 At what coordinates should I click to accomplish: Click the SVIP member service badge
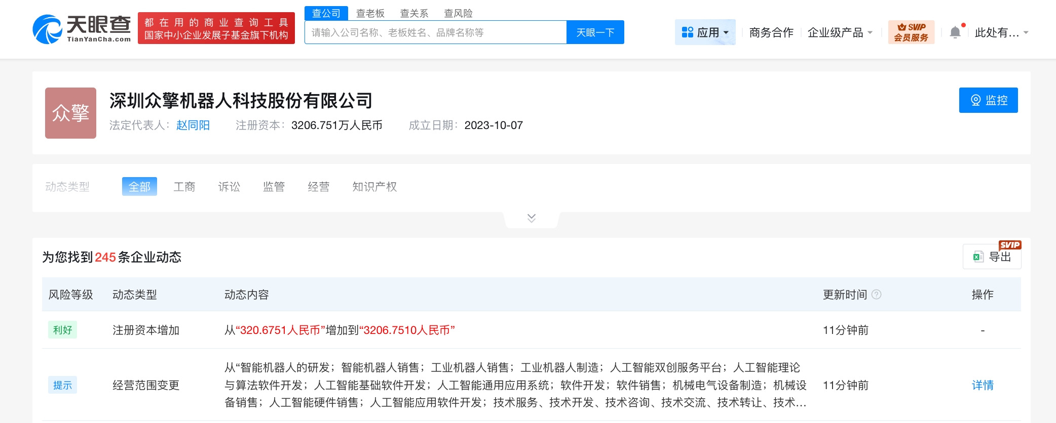point(911,32)
